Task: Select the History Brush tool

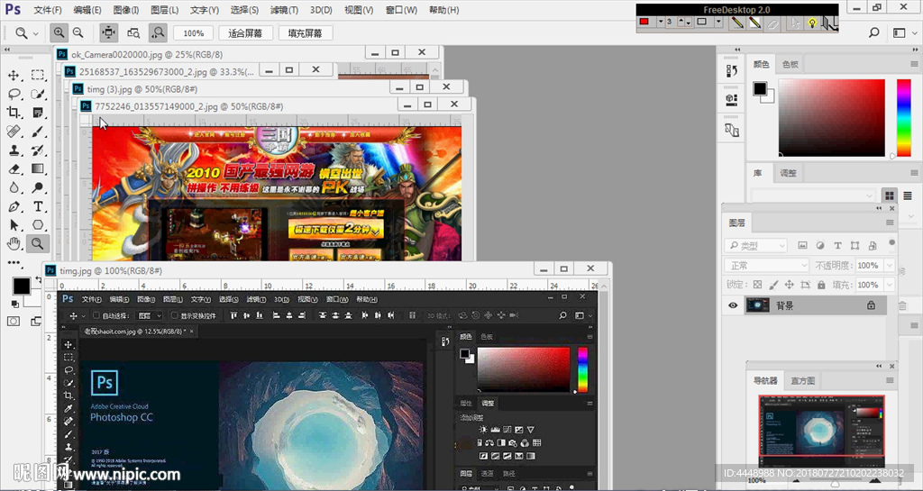Action: (38, 150)
